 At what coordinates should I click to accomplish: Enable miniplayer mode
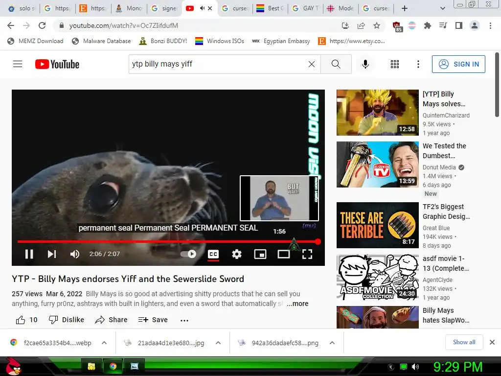coord(260,254)
